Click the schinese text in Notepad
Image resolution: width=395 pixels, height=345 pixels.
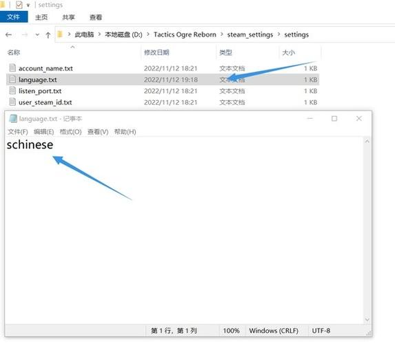pos(30,145)
